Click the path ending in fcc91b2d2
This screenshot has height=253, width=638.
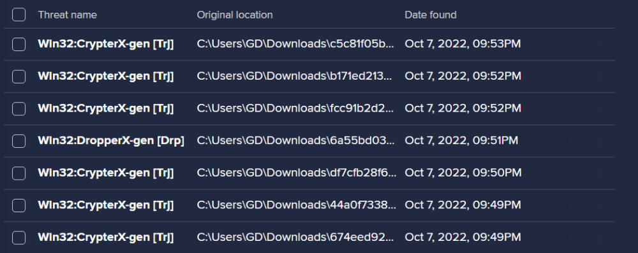point(295,108)
